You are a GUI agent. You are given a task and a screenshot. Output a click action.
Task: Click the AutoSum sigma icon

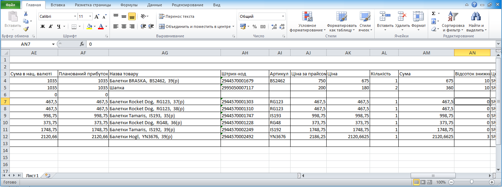[433, 14]
